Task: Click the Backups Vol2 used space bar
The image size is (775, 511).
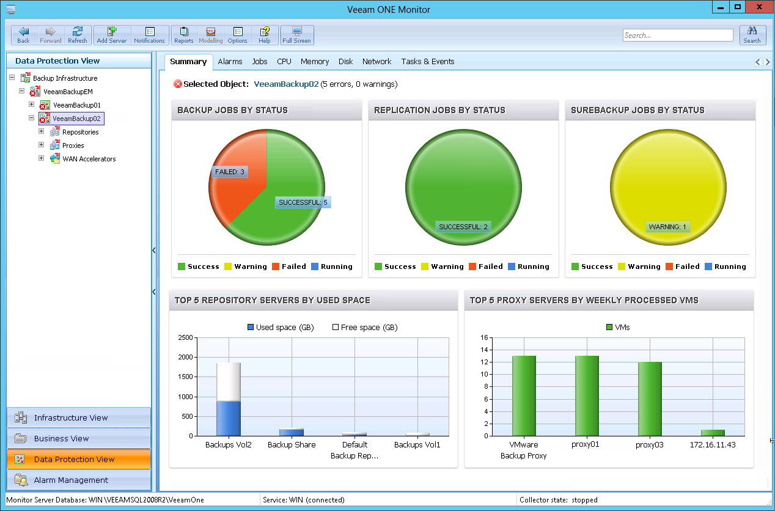Action: (x=229, y=419)
